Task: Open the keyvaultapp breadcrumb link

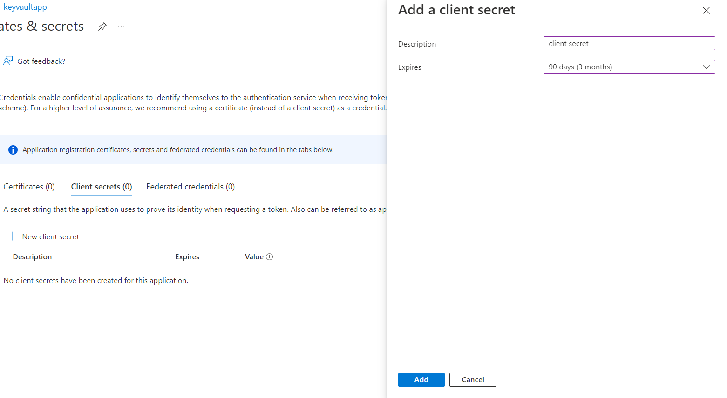Action: coord(25,7)
